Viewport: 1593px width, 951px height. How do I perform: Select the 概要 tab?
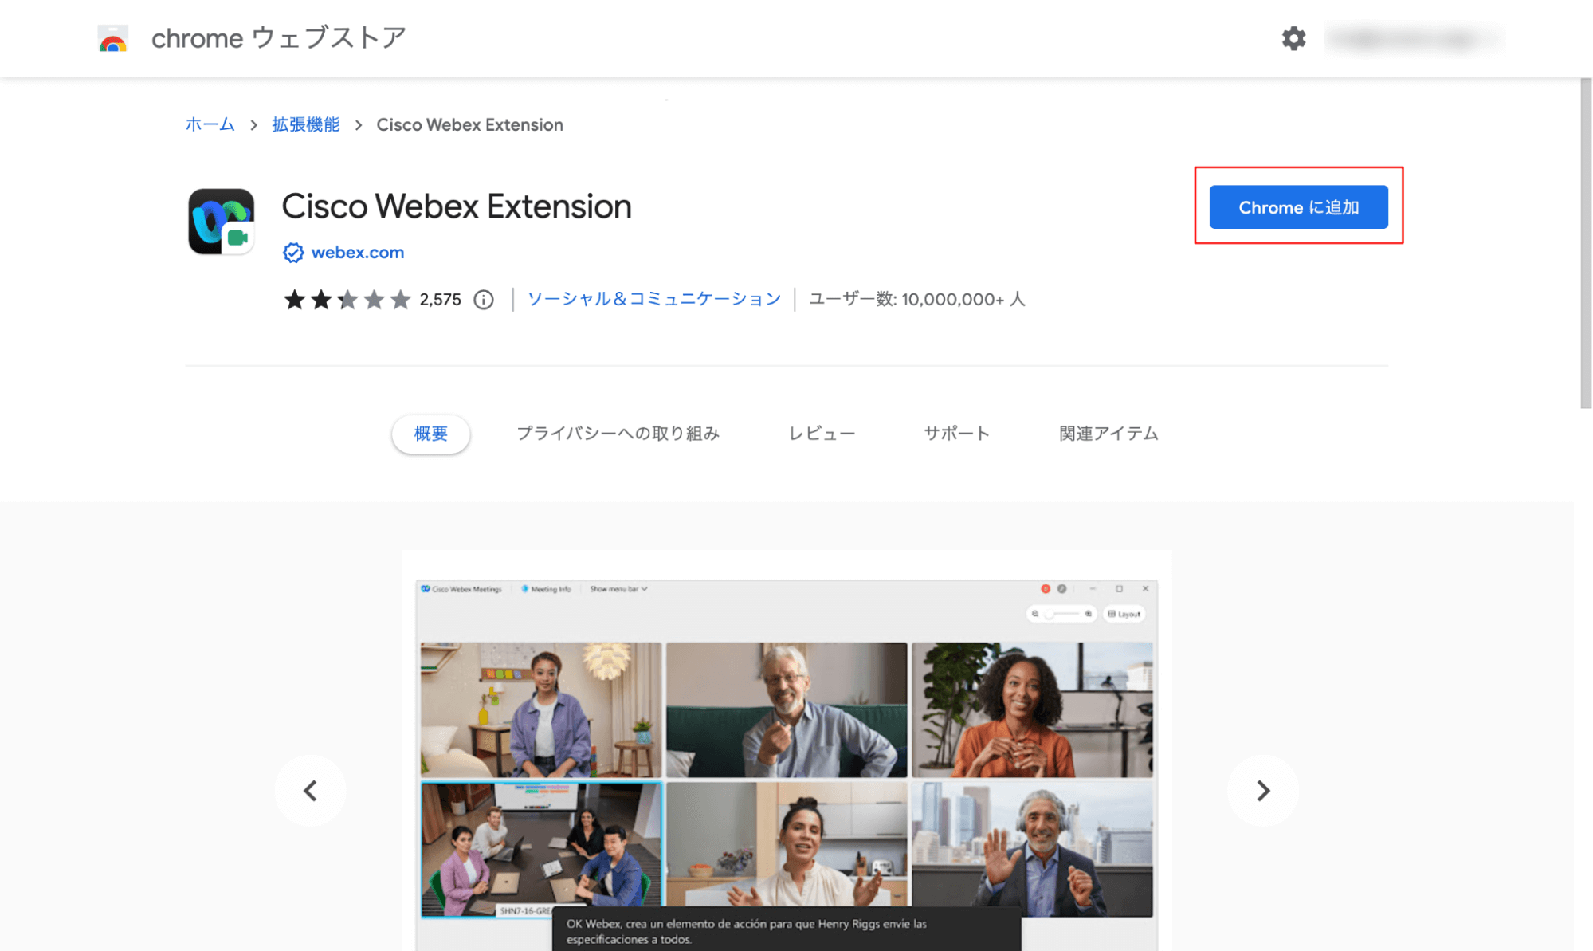tap(430, 434)
